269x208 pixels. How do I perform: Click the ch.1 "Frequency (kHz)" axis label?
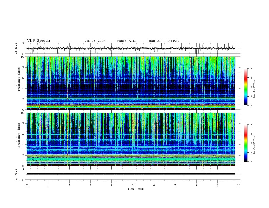[19, 79]
